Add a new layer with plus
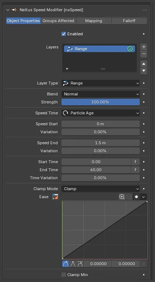This screenshot has height=282, width=155. tap(144, 47)
